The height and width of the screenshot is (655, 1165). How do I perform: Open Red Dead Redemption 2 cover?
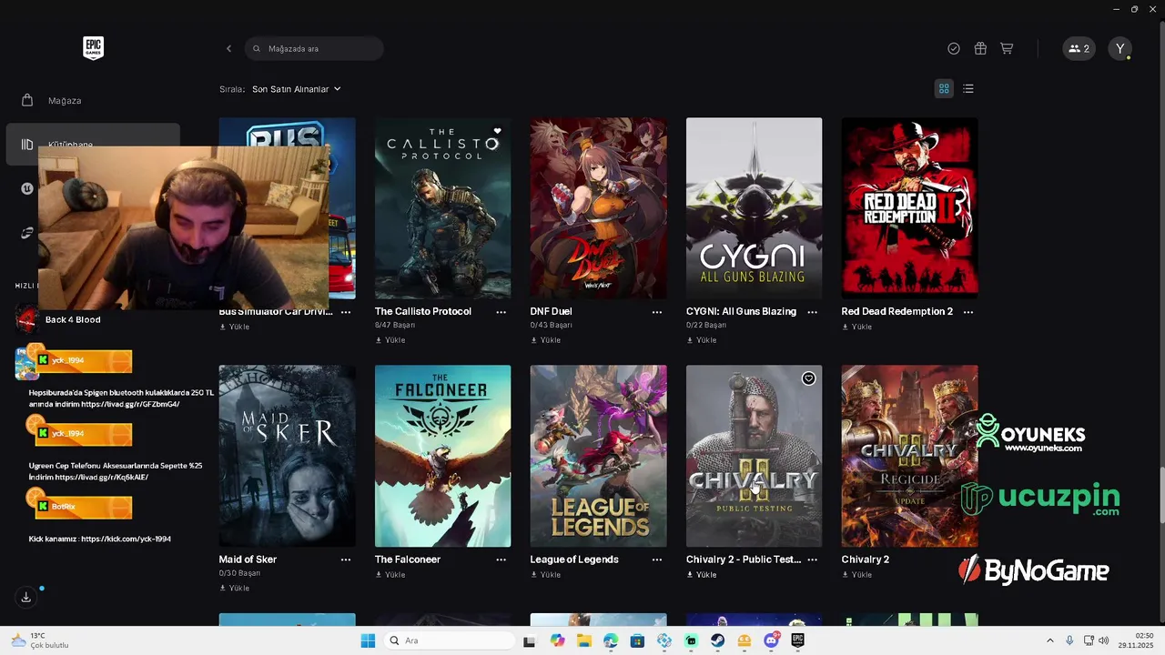tap(909, 208)
